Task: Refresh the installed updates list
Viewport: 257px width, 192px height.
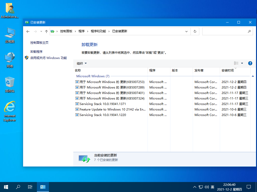Action: [x=195, y=31]
